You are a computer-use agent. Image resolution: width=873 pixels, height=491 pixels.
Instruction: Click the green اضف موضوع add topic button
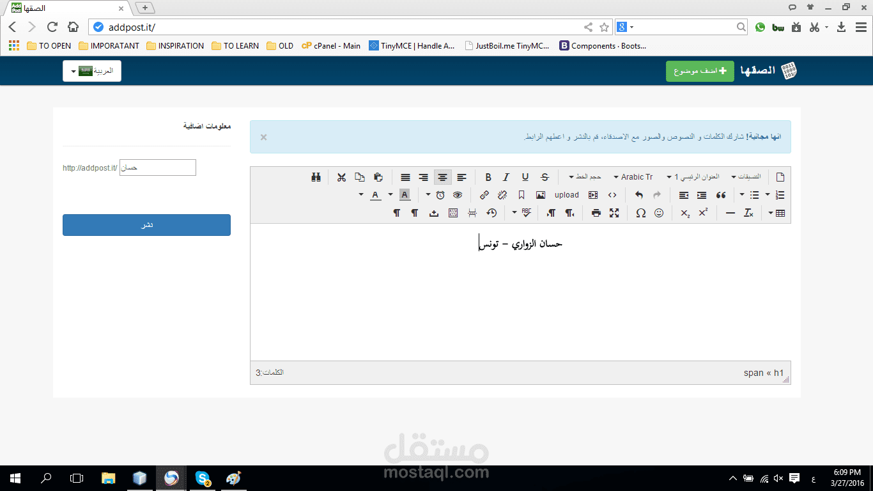(700, 71)
